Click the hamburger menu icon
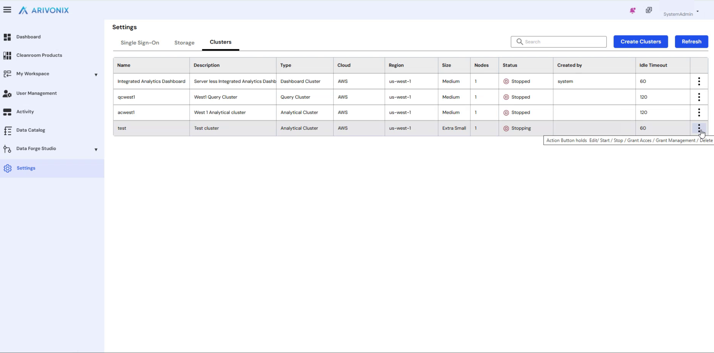714x353 pixels. [x=7, y=10]
